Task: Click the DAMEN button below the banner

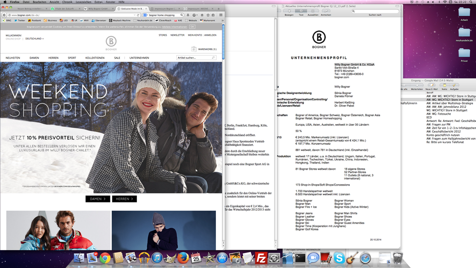Action: [x=98, y=199]
